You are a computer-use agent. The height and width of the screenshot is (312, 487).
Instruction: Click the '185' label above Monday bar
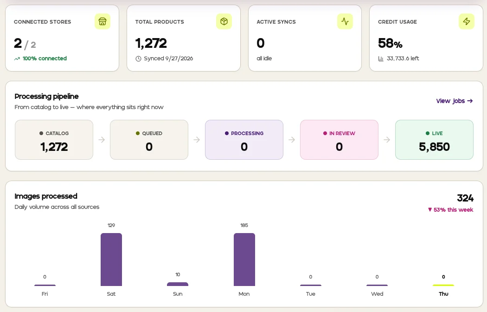pos(244,225)
